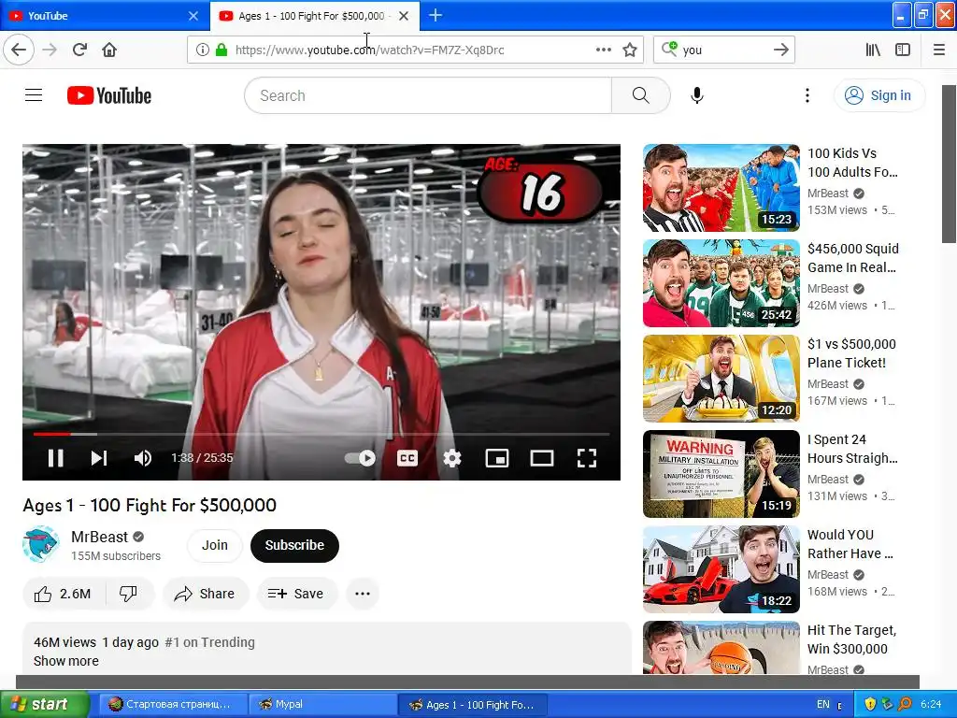Open the Library icon
This screenshot has height=718, width=957.
[x=873, y=50]
